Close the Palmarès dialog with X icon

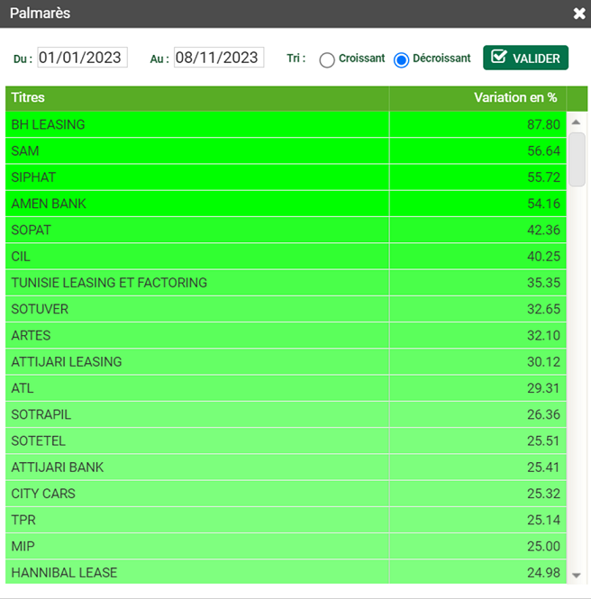coord(579,14)
